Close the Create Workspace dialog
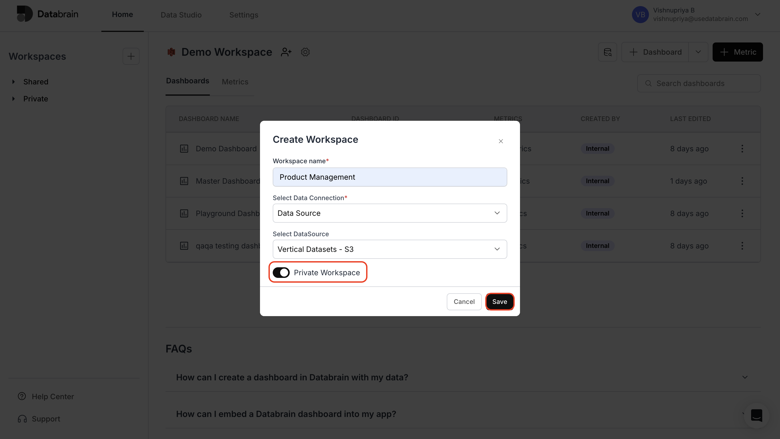Screen dimensions: 780x439 pos(501,141)
